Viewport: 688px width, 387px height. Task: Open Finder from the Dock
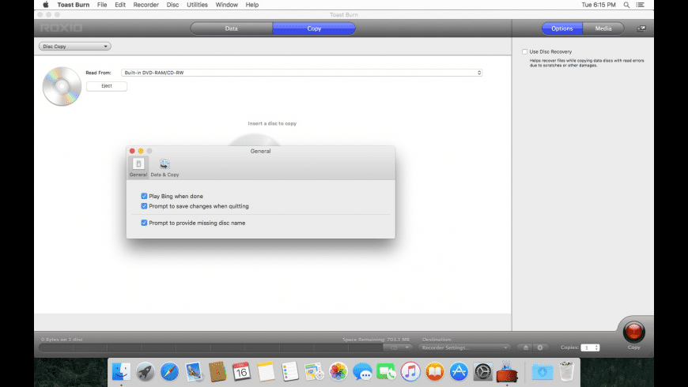[x=121, y=372]
